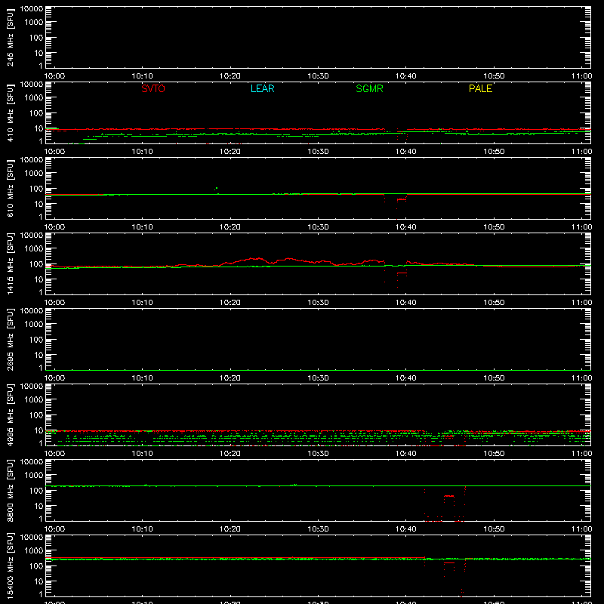Click 10:40 tick under the 2695 MHz panel
Image resolution: width=604 pixels, height=604 pixels.
(x=405, y=378)
